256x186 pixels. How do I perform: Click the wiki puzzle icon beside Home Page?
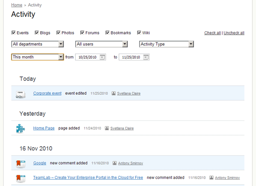(21, 129)
